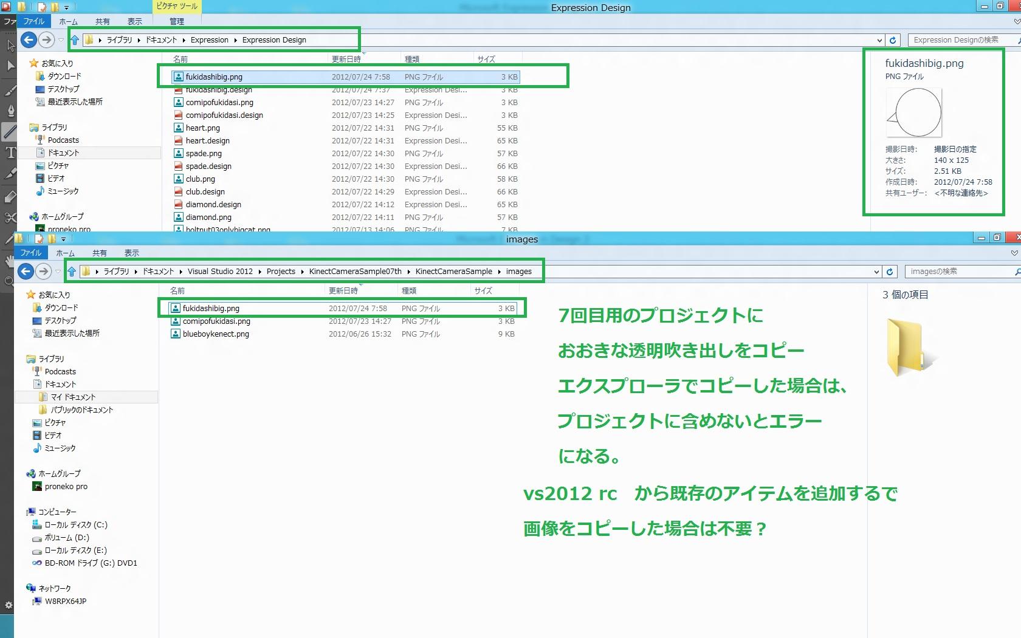Select the Scissors tool in Expression Design toolbar
The width and height of the screenshot is (1021, 638).
pos(10,218)
